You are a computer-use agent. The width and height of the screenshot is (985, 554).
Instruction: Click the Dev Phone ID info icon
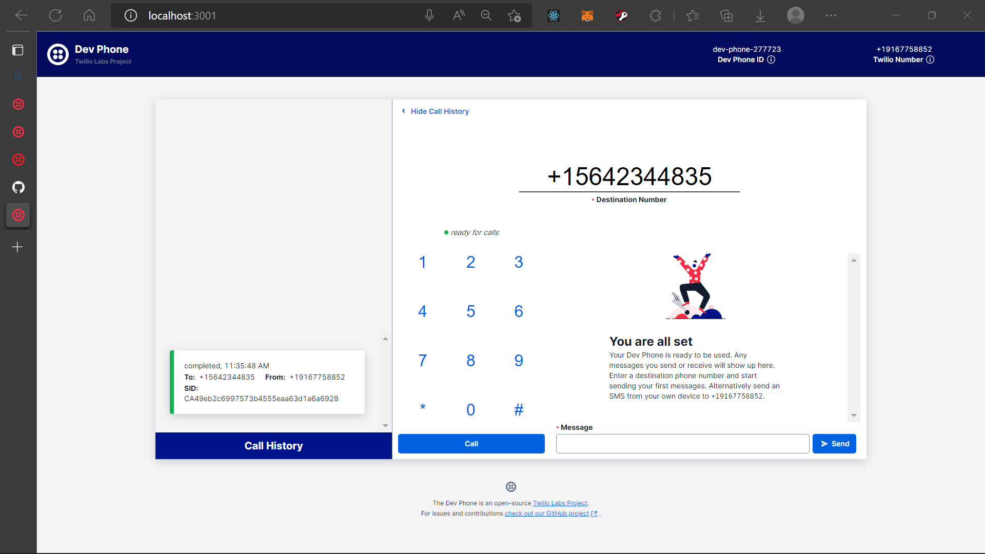(772, 60)
